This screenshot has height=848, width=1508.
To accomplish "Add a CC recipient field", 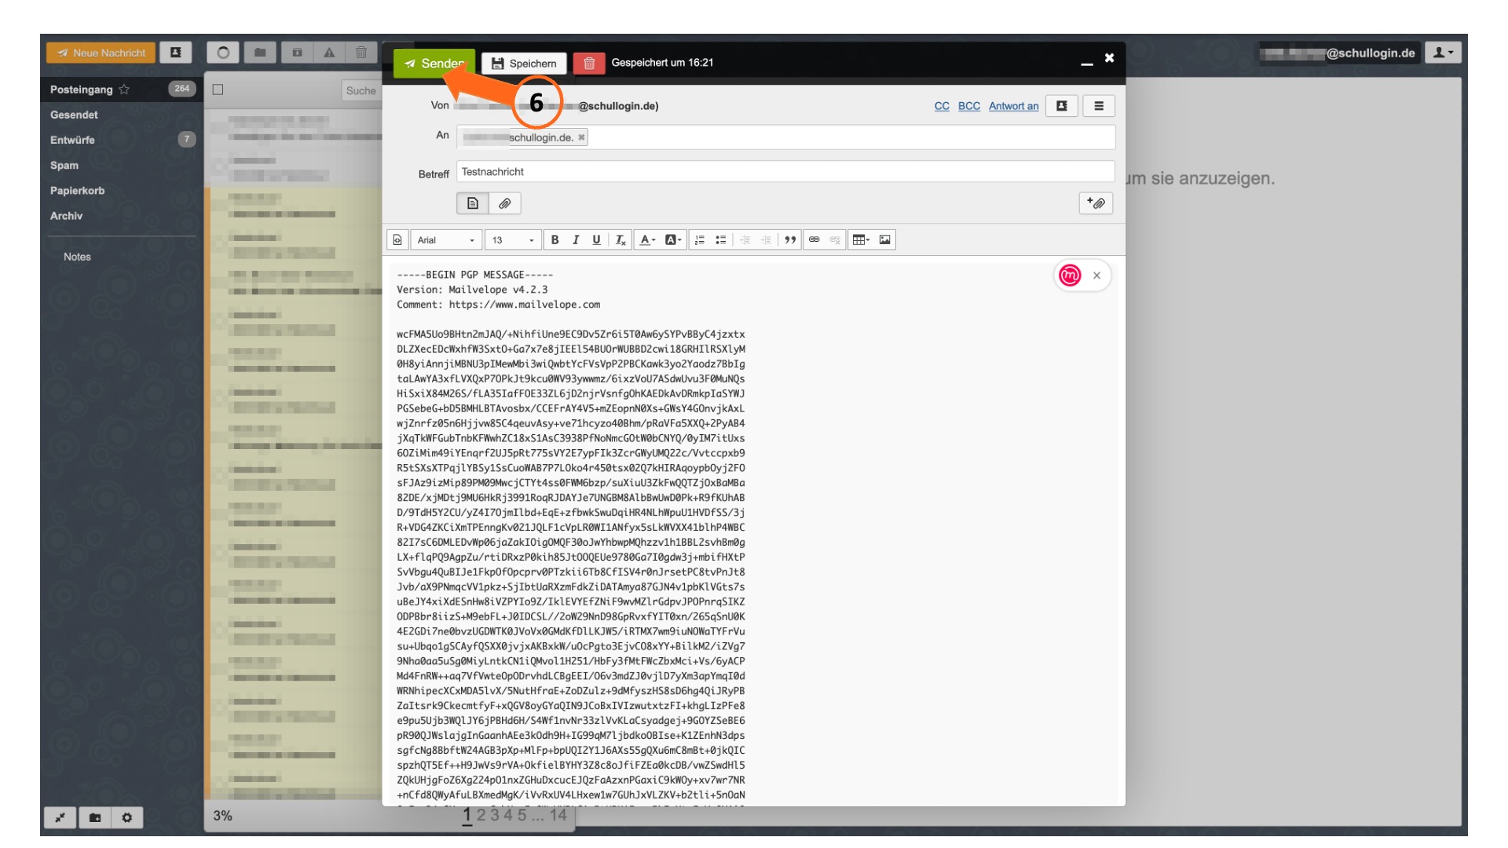I will pyautogui.click(x=942, y=106).
